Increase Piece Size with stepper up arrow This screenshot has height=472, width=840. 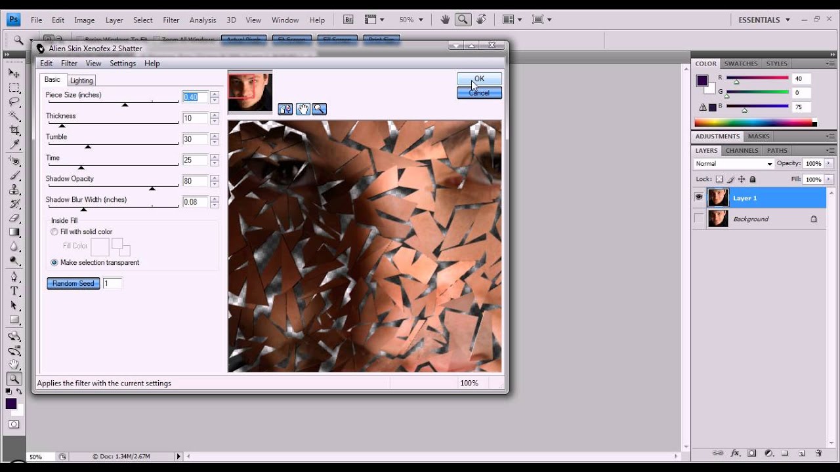(x=215, y=94)
